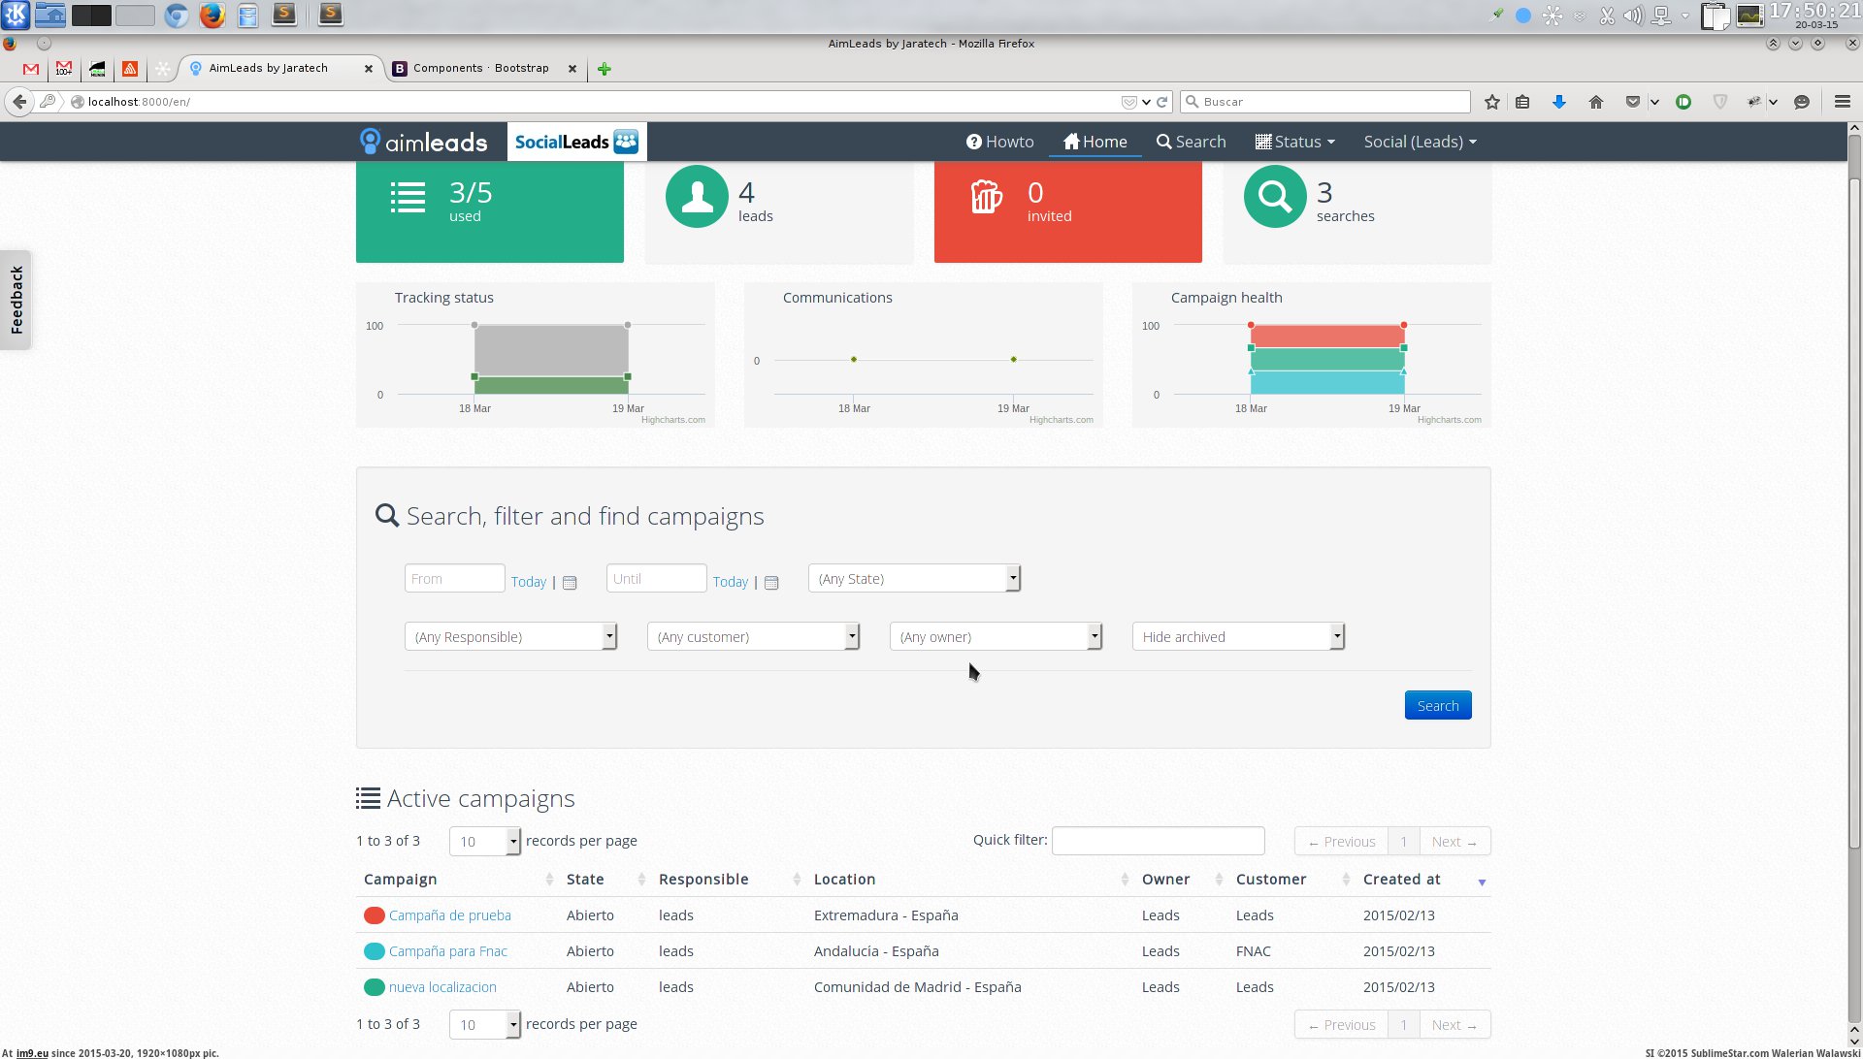Open the Any State dropdown
Image resolution: width=1863 pixels, height=1059 pixels.
pyautogui.click(x=914, y=579)
